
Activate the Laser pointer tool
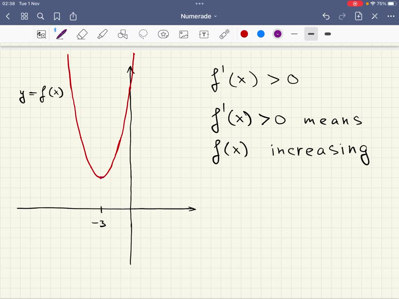pos(224,34)
